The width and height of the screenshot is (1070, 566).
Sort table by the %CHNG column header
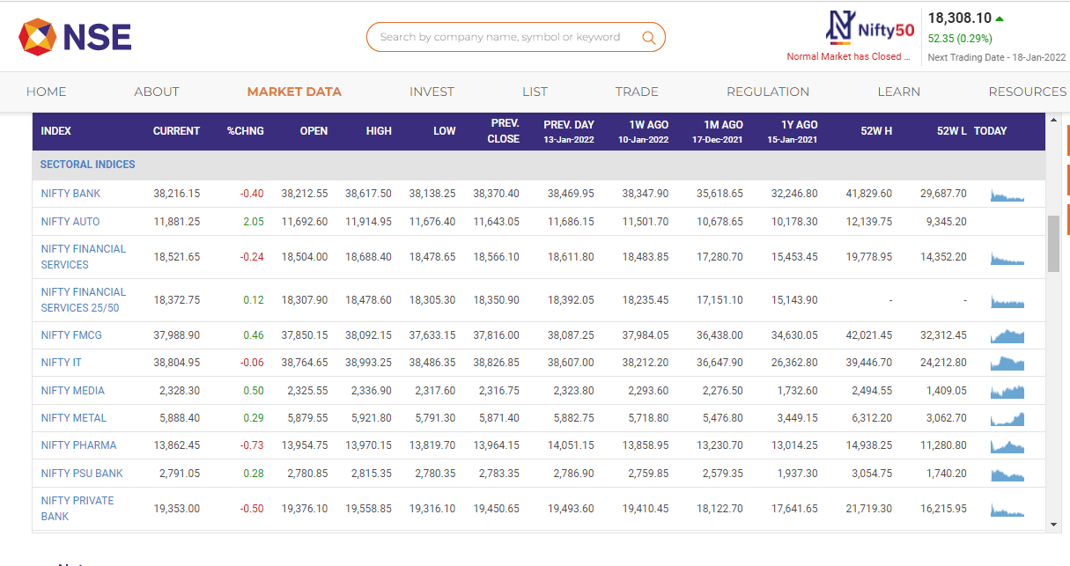coord(245,130)
